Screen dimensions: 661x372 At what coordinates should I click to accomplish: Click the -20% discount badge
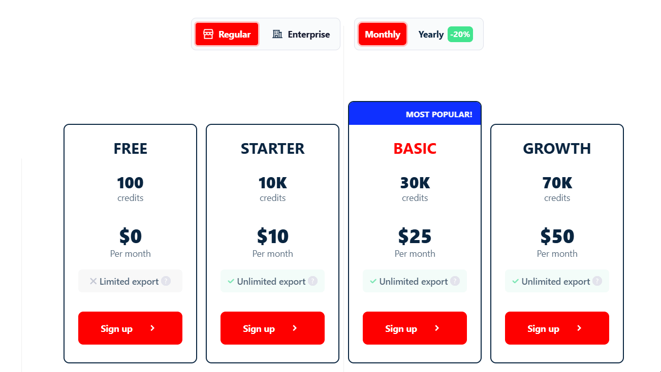click(460, 34)
